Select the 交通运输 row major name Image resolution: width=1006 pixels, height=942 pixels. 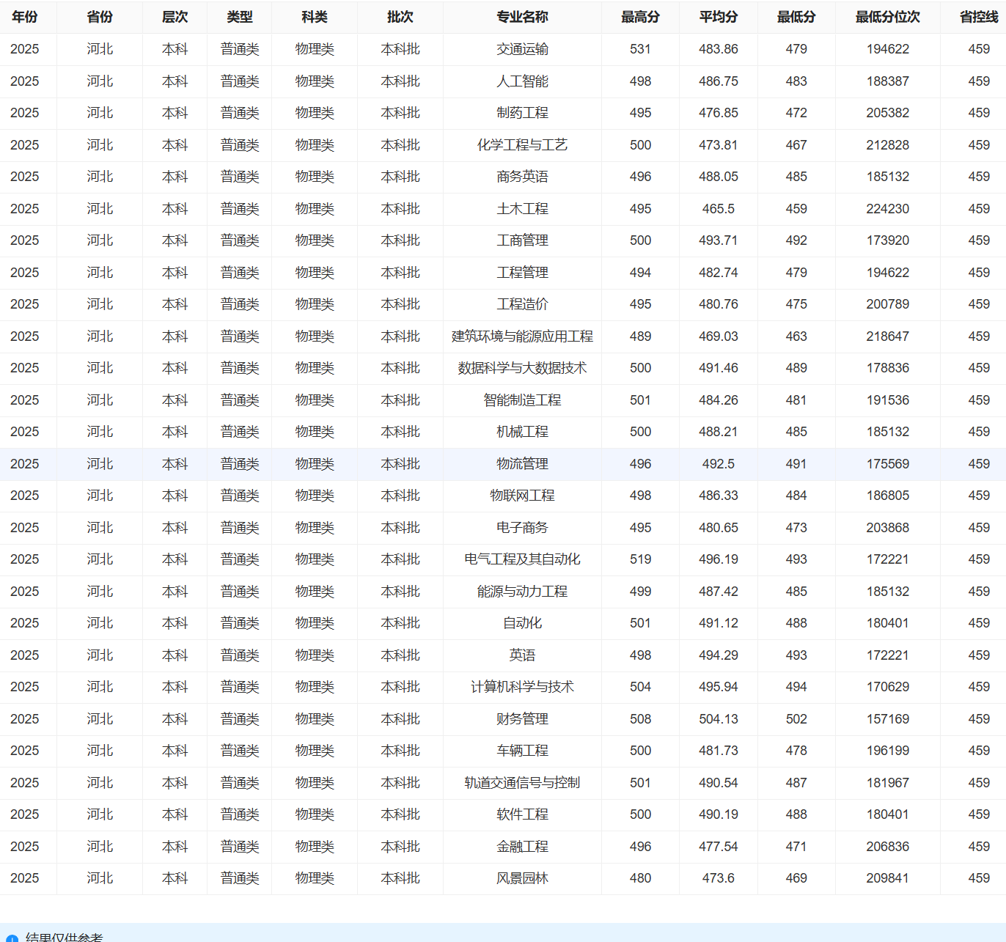(522, 49)
